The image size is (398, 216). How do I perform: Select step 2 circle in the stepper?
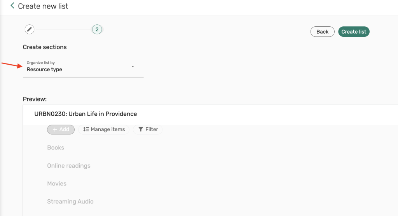tap(97, 29)
